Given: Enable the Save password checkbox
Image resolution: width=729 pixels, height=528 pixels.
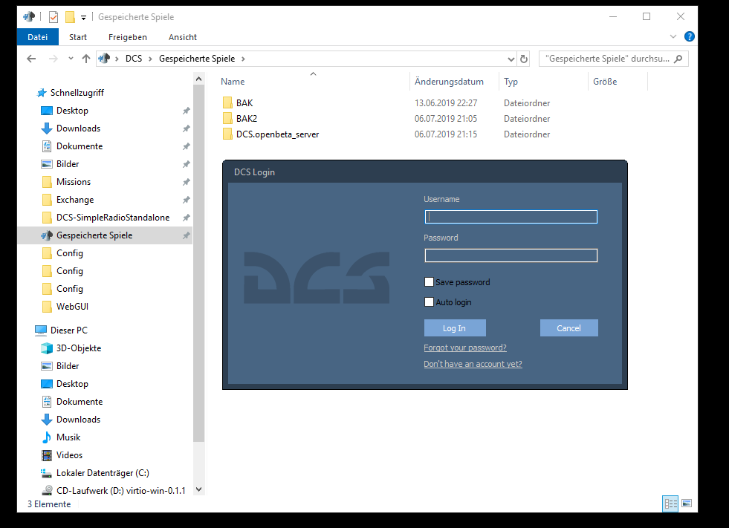Looking at the screenshot, I should coord(429,282).
